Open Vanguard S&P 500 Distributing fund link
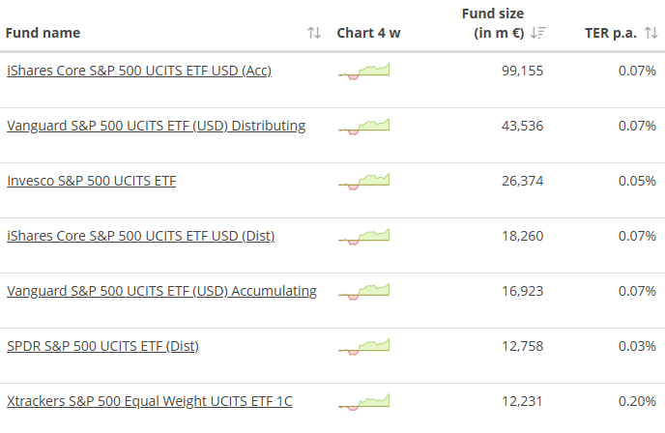665x433 pixels. 156,126
